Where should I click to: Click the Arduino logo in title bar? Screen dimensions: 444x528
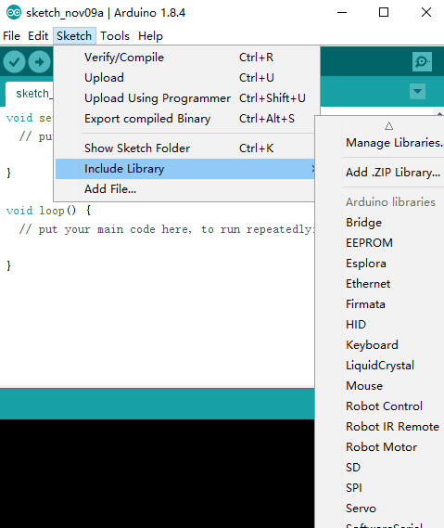14,13
